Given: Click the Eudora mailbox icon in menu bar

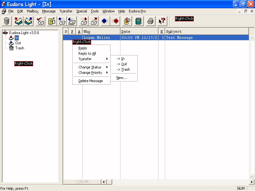Looking at the screenshot, I should [x=4, y=11].
